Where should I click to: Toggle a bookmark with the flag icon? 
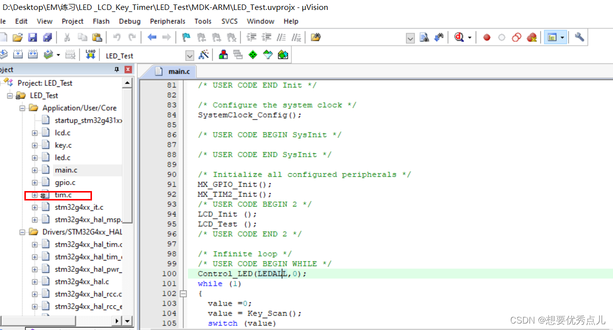click(186, 37)
